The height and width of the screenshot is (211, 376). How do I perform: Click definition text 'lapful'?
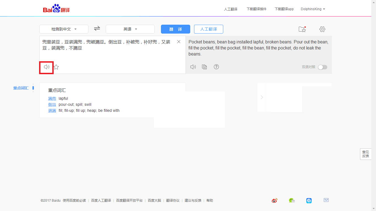[x=63, y=98]
